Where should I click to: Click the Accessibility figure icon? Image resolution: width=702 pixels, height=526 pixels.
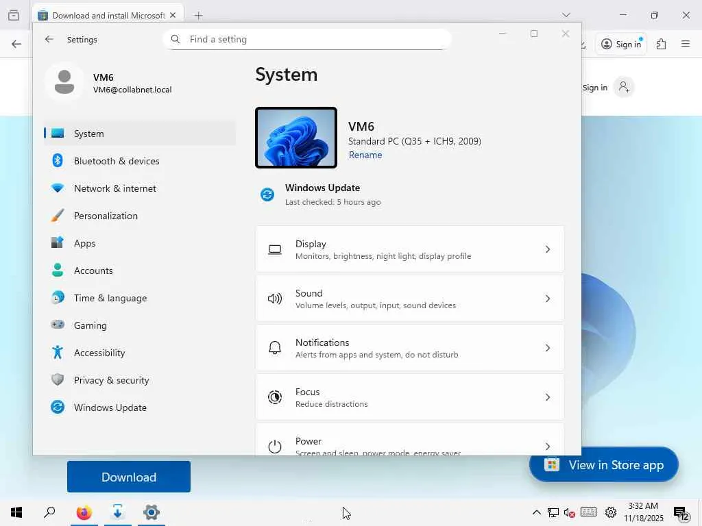[x=58, y=353]
